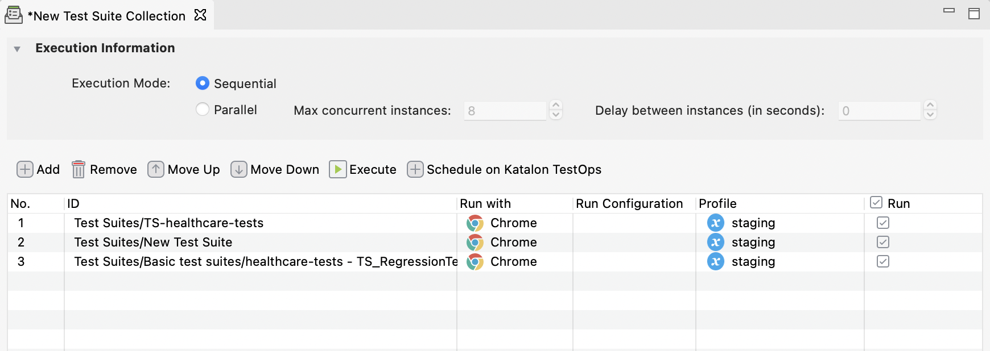Click staging profile icon in row 2
This screenshot has width=990, height=351.
point(716,243)
